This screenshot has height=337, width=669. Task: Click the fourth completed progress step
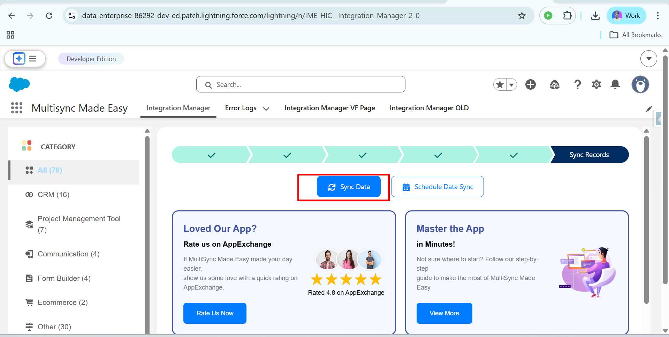point(438,155)
